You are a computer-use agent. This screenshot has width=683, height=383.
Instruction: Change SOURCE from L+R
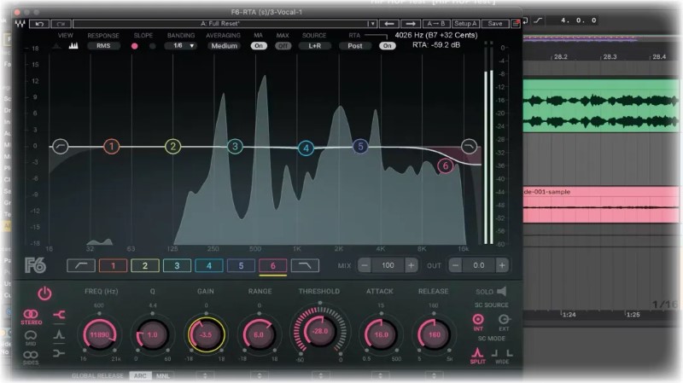315,46
